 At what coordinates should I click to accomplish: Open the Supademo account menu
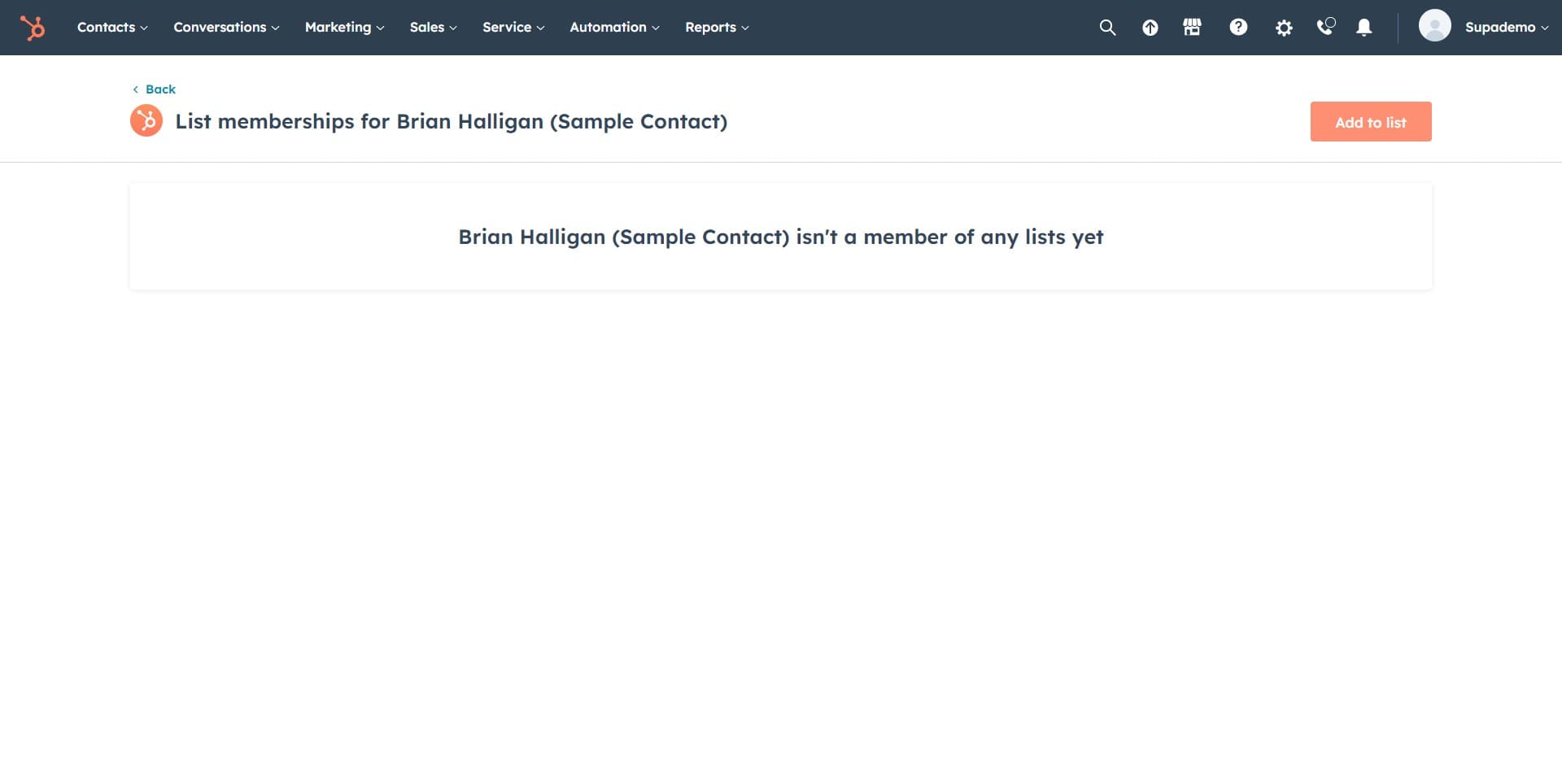pyautogui.click(x=1506, y=28)
